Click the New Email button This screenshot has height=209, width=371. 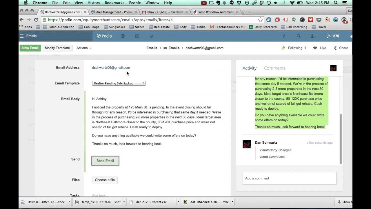[30, 48]
